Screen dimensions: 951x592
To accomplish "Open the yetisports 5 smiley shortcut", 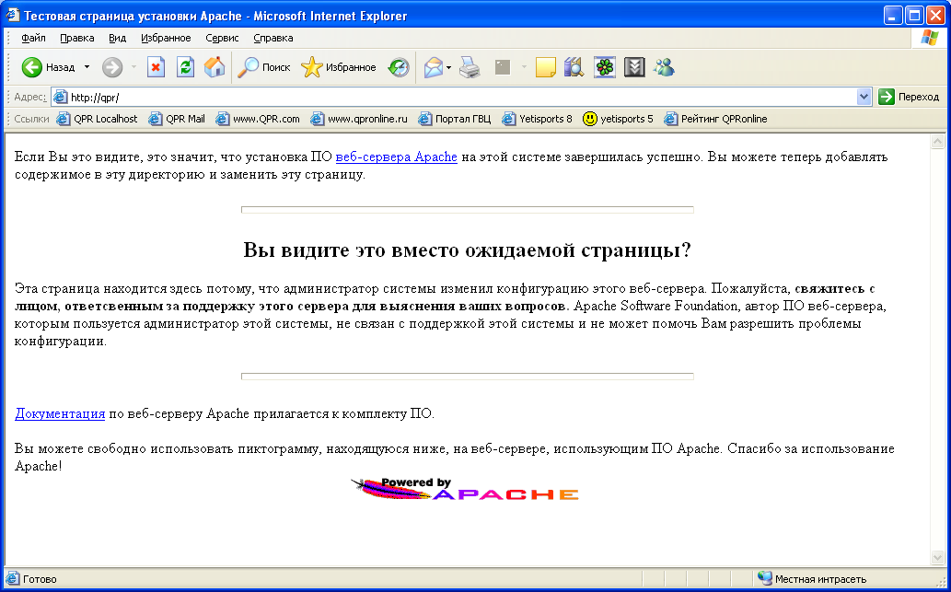I will pyautogui.click(x=618, y=119).
